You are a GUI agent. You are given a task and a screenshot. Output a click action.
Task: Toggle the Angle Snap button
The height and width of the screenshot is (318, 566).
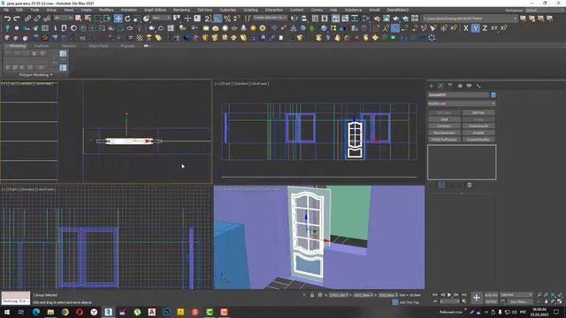point(218,19)
